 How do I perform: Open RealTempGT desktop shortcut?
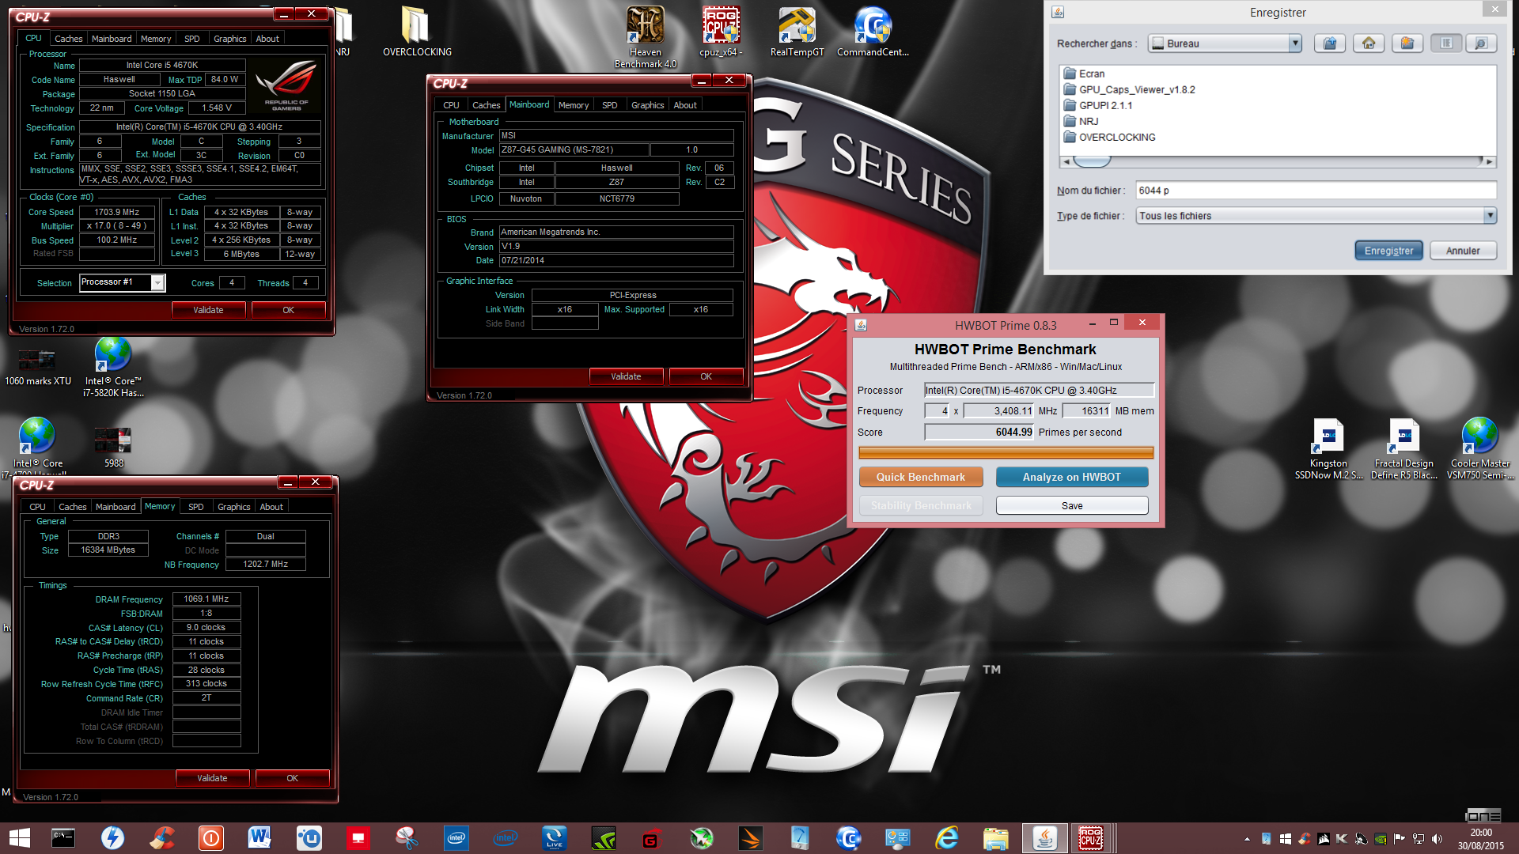click(797, 32)
